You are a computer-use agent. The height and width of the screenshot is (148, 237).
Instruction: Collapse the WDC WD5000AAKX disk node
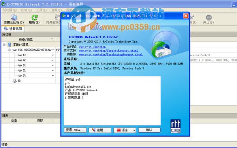pos(9,50)
